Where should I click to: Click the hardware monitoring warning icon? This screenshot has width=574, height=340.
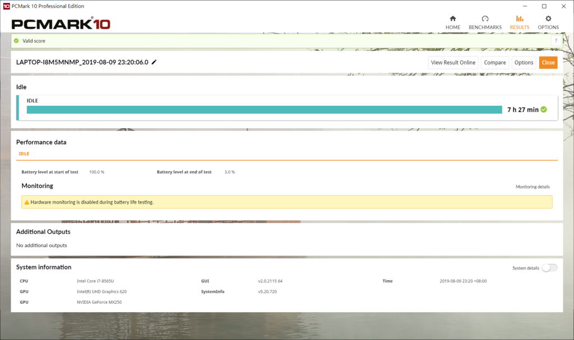27,202
